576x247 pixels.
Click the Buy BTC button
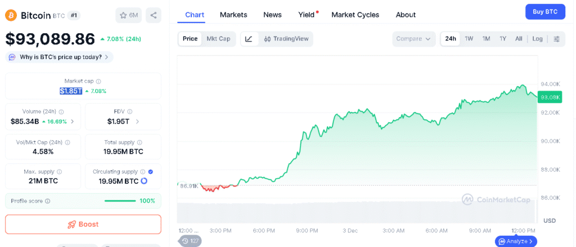coord(545,12)
